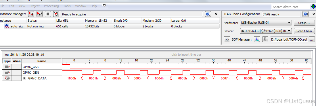This screenshot has width=316, height=106.
Task: Click the 0001h data value in waveform
Action: tap(93, 79)
